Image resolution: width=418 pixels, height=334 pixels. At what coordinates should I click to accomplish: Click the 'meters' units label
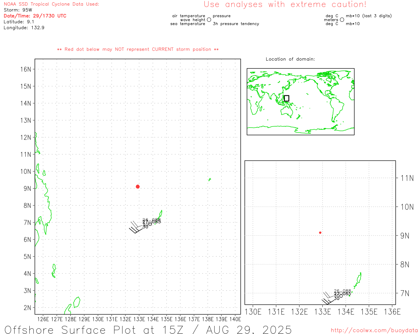point(331,20)
